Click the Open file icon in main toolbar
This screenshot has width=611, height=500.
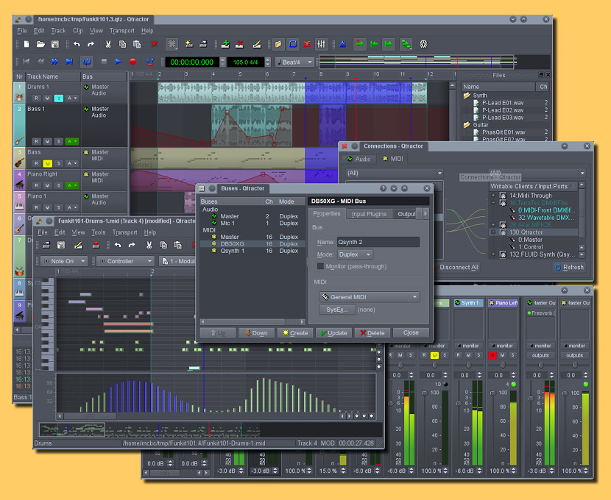point(40,44)
